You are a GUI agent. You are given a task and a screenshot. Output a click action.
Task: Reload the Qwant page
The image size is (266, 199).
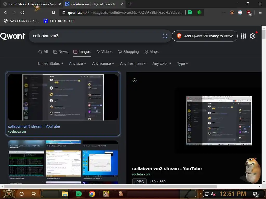(22, 12)
